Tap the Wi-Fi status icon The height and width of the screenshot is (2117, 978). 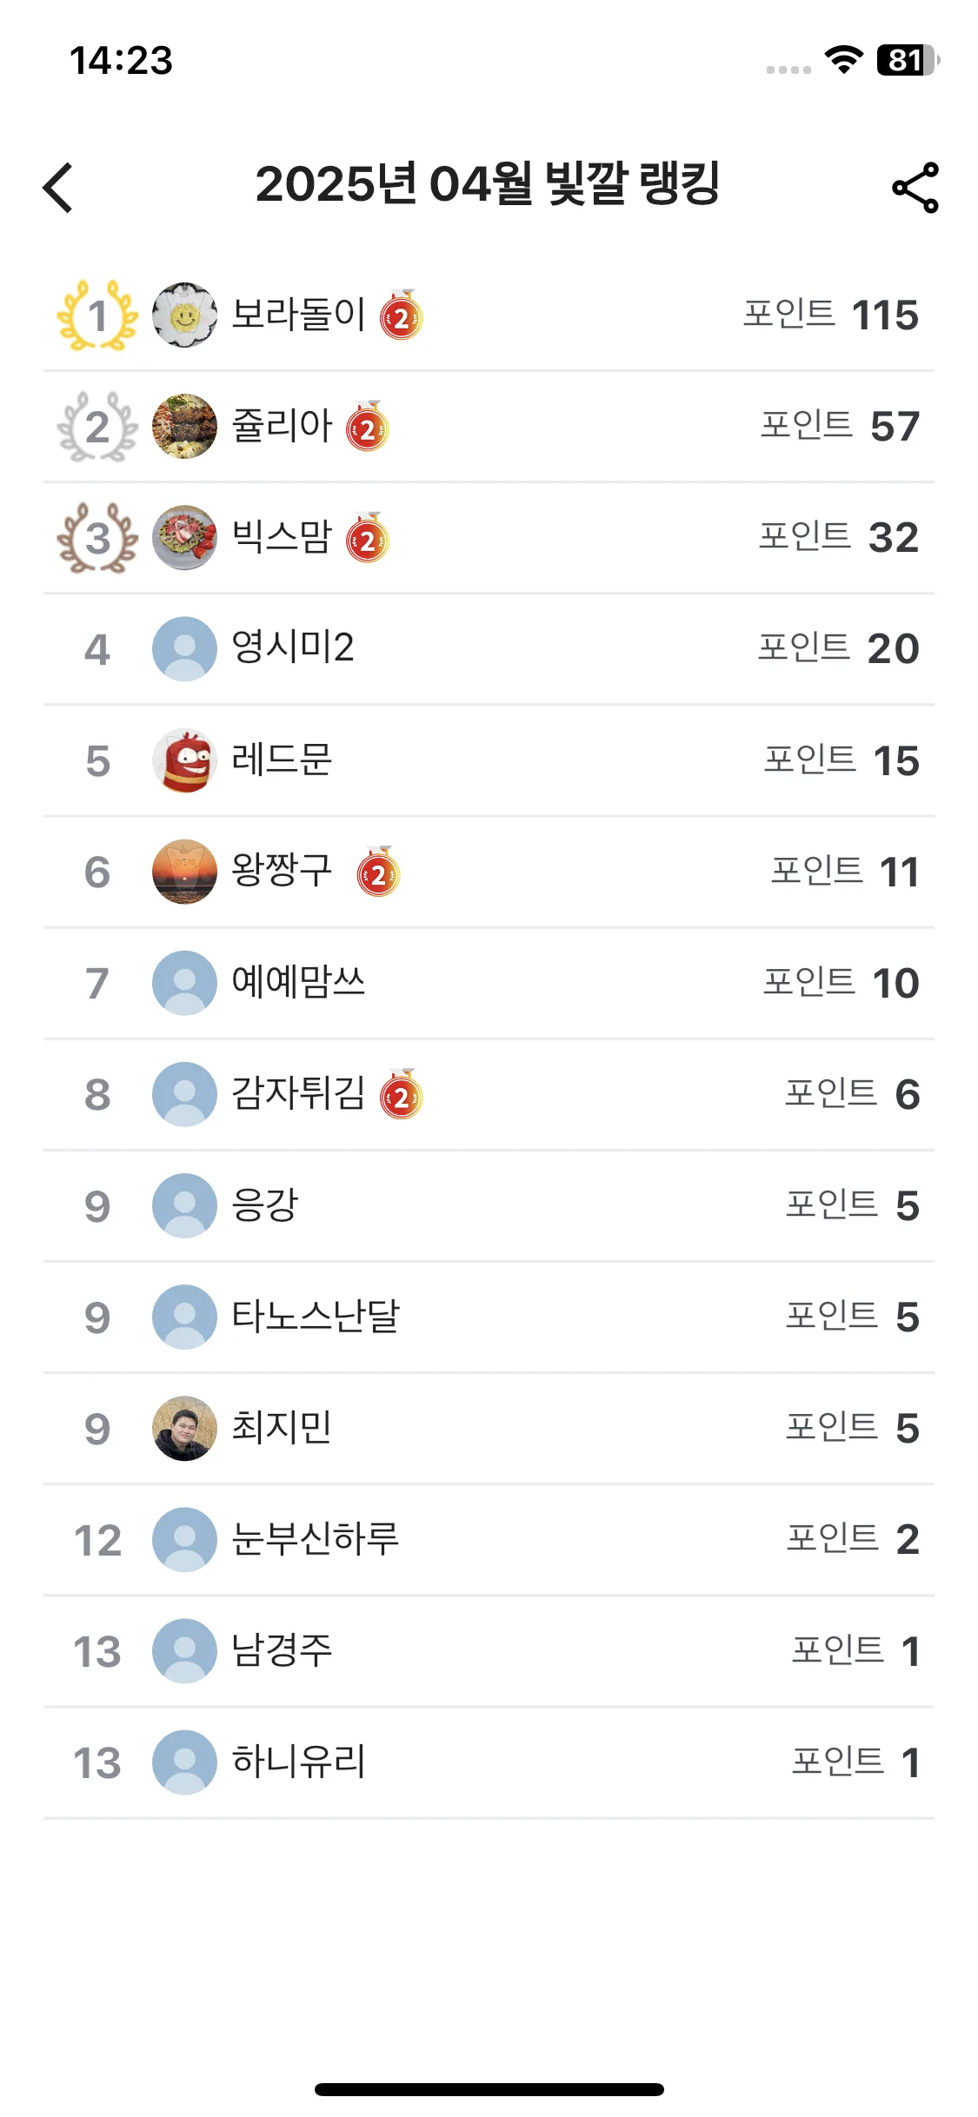click(843, 60)
